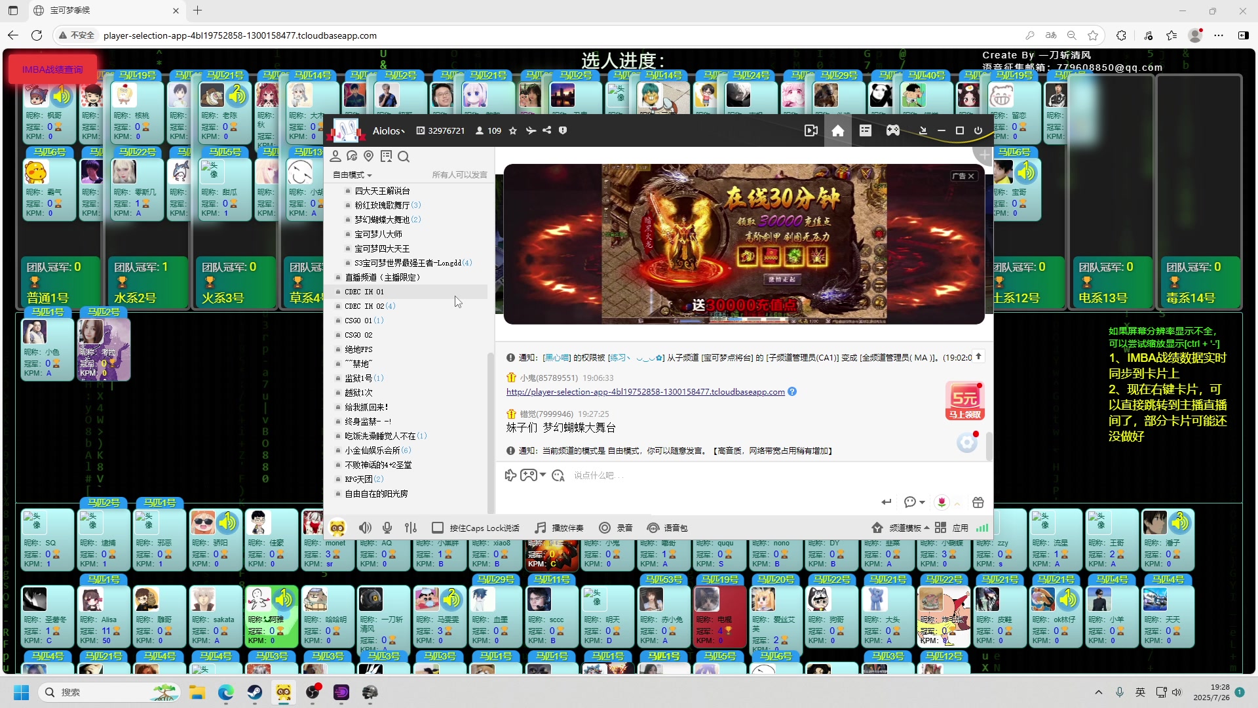Expand the game controller dropdown in chat toolbar
This screenshot has width=1258, height=708.
pos(543,475)
